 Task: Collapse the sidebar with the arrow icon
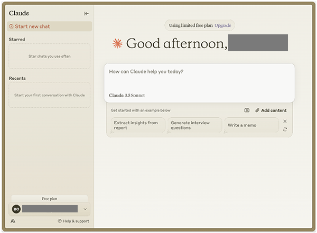(86, 14)
